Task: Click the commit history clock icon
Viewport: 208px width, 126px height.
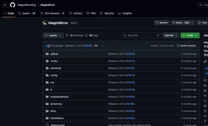Action: (178, 46)
